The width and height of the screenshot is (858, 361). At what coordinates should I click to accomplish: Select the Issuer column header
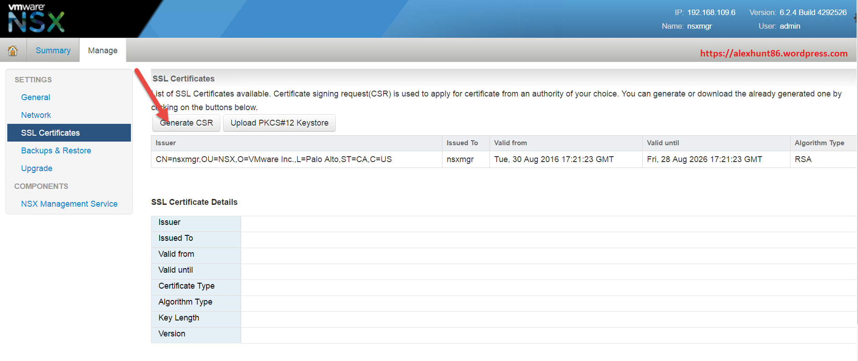[296, 143]
